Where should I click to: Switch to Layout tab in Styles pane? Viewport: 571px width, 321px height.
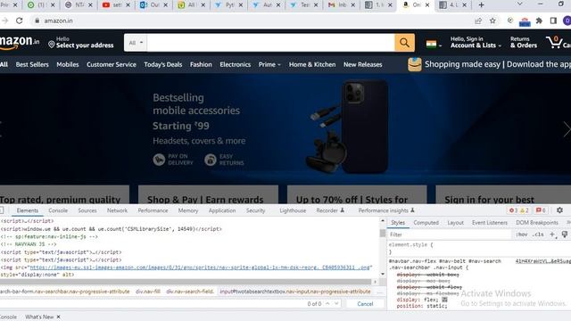pyautogui.click(x=456, y=222)
